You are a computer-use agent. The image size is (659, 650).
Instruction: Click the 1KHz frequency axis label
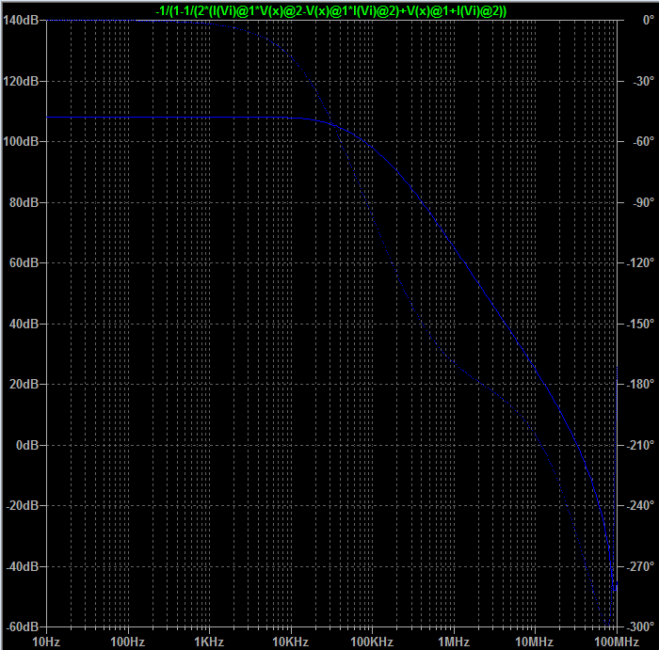pyautogui.click(x=209, y=642)
